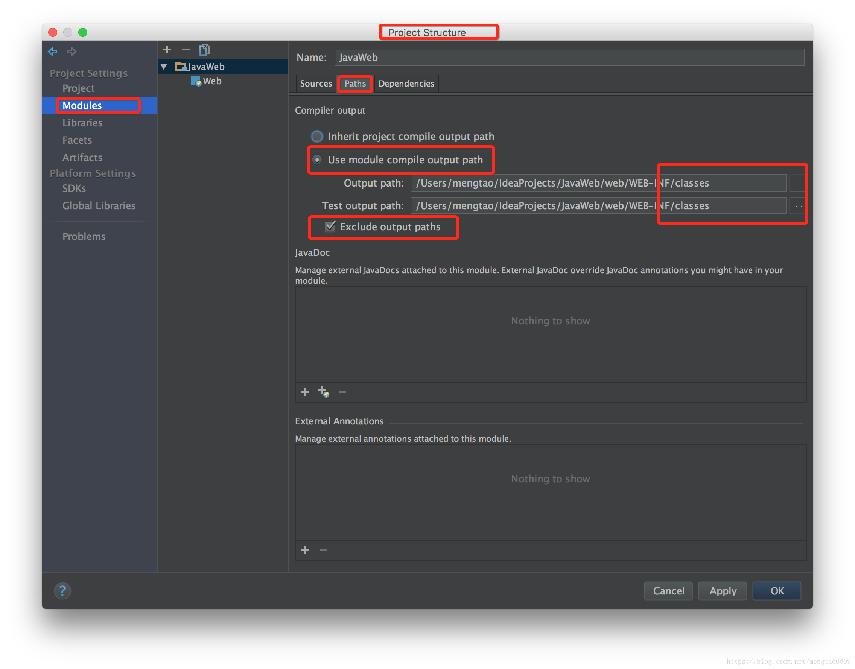
Task: Remove selected module with minus icon
Action: click(x=186, y=50)
